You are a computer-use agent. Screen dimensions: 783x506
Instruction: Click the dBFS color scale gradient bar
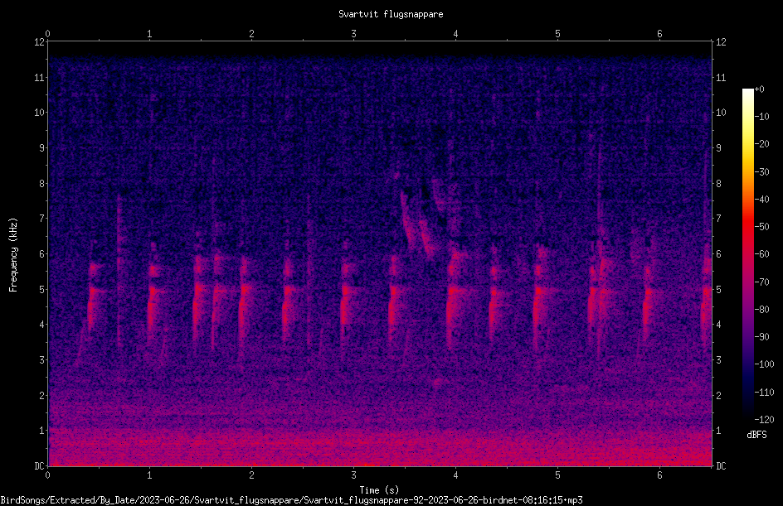click(747, 254)
